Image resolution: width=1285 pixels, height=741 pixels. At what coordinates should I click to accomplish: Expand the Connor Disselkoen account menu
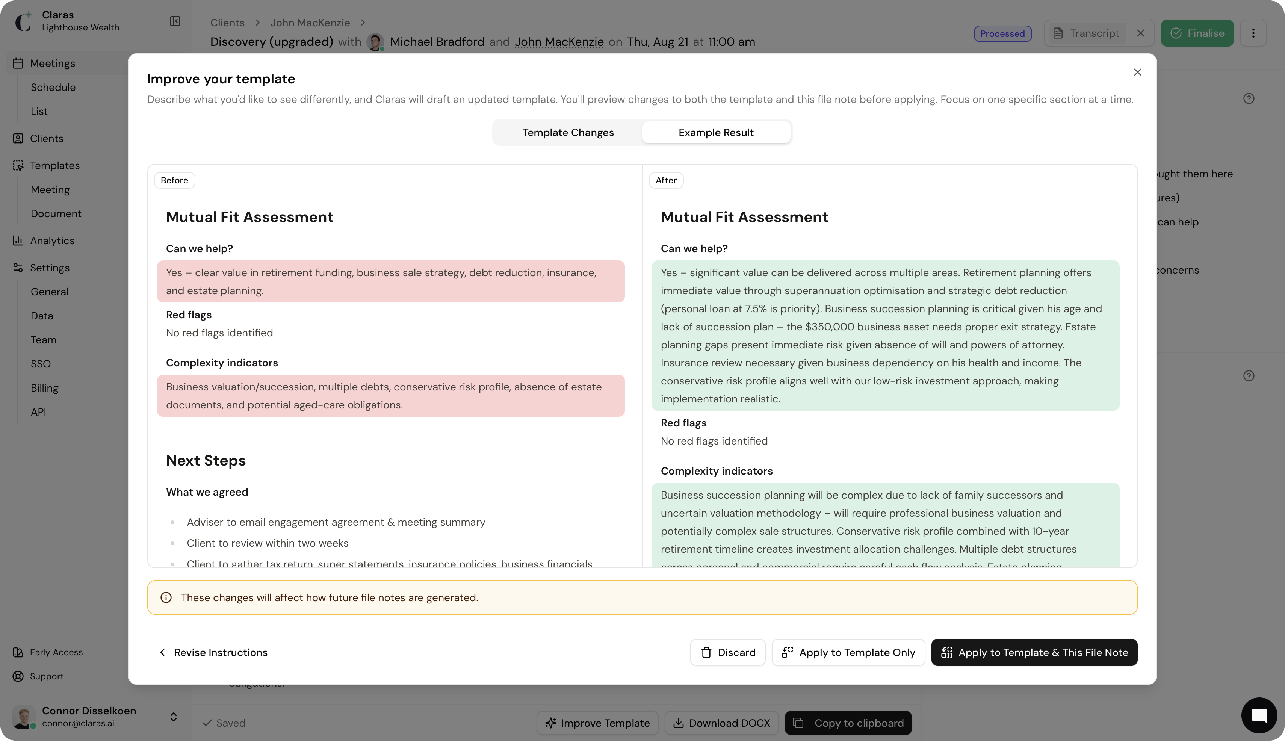pos(173,717)
